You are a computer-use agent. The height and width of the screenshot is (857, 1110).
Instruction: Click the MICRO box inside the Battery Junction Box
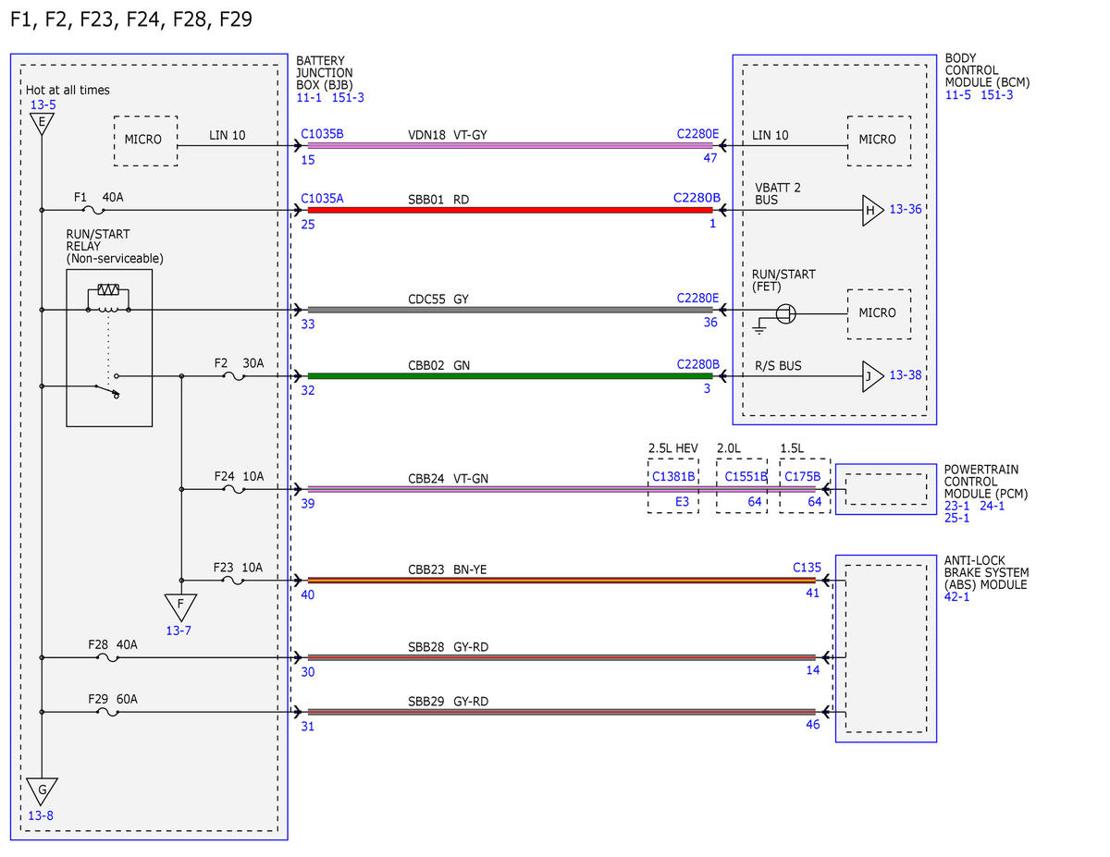(x=145, y=141)
